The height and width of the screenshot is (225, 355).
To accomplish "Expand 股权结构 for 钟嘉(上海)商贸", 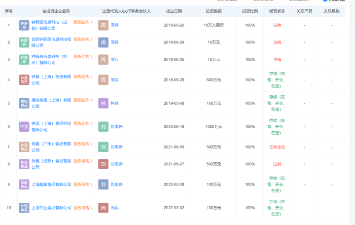I will click(83, 77).
